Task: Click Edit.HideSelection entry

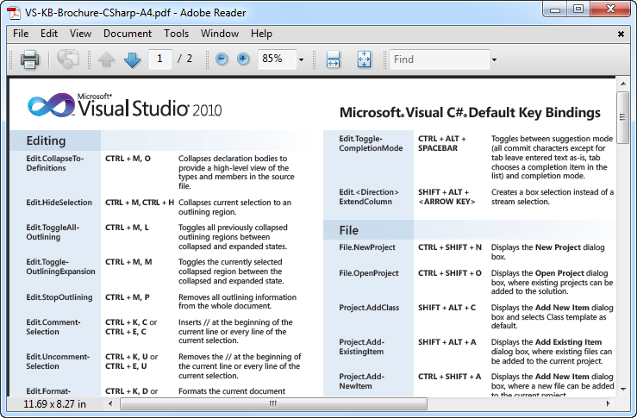Action: [x=59, y=203]
